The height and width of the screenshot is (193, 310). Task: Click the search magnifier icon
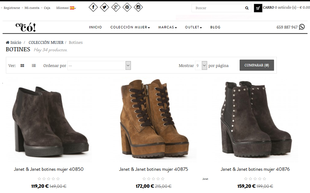coord(247,8)
